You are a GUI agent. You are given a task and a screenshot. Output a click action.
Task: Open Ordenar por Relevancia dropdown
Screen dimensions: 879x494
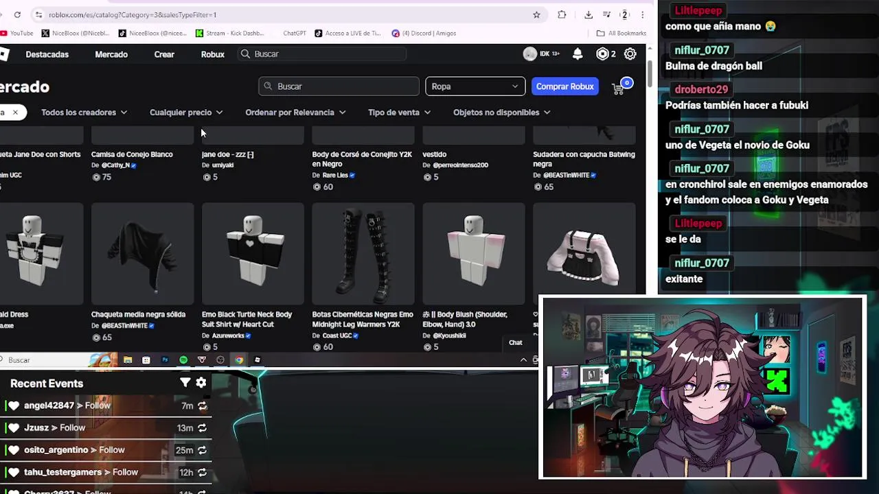pyautogui.click(x=295, y=113)
